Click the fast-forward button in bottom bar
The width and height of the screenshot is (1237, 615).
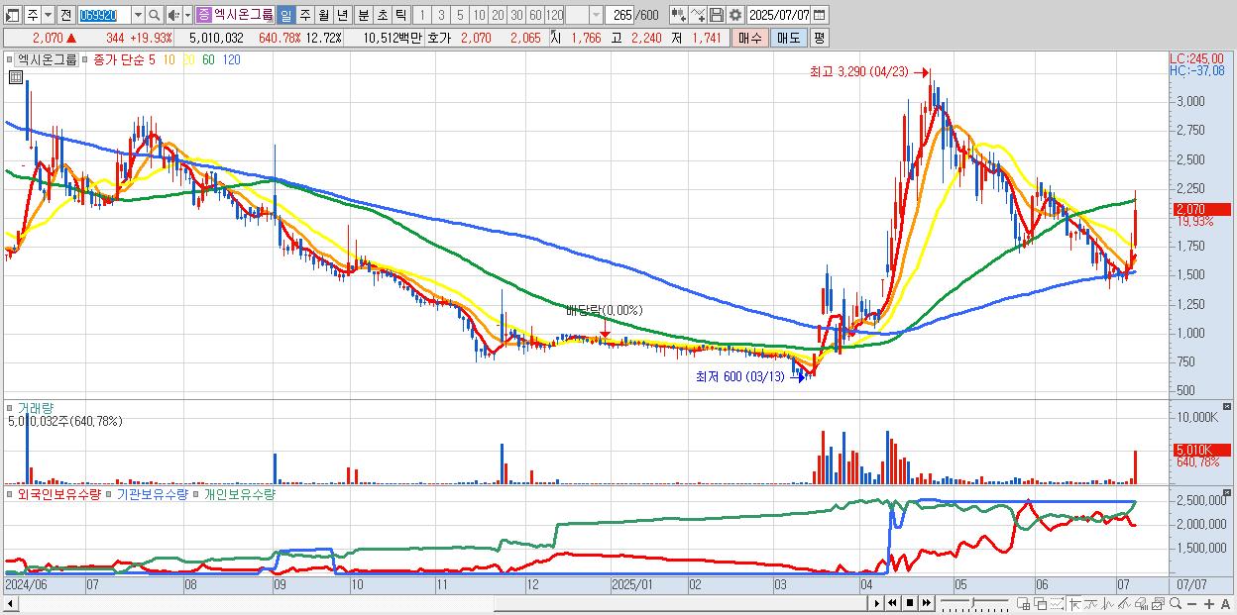click(926, 603)
